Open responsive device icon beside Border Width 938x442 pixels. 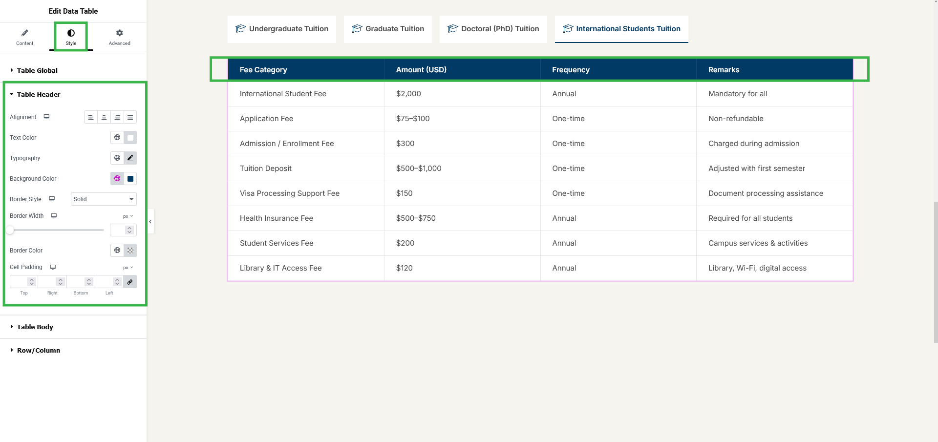[x=54, y=216]
